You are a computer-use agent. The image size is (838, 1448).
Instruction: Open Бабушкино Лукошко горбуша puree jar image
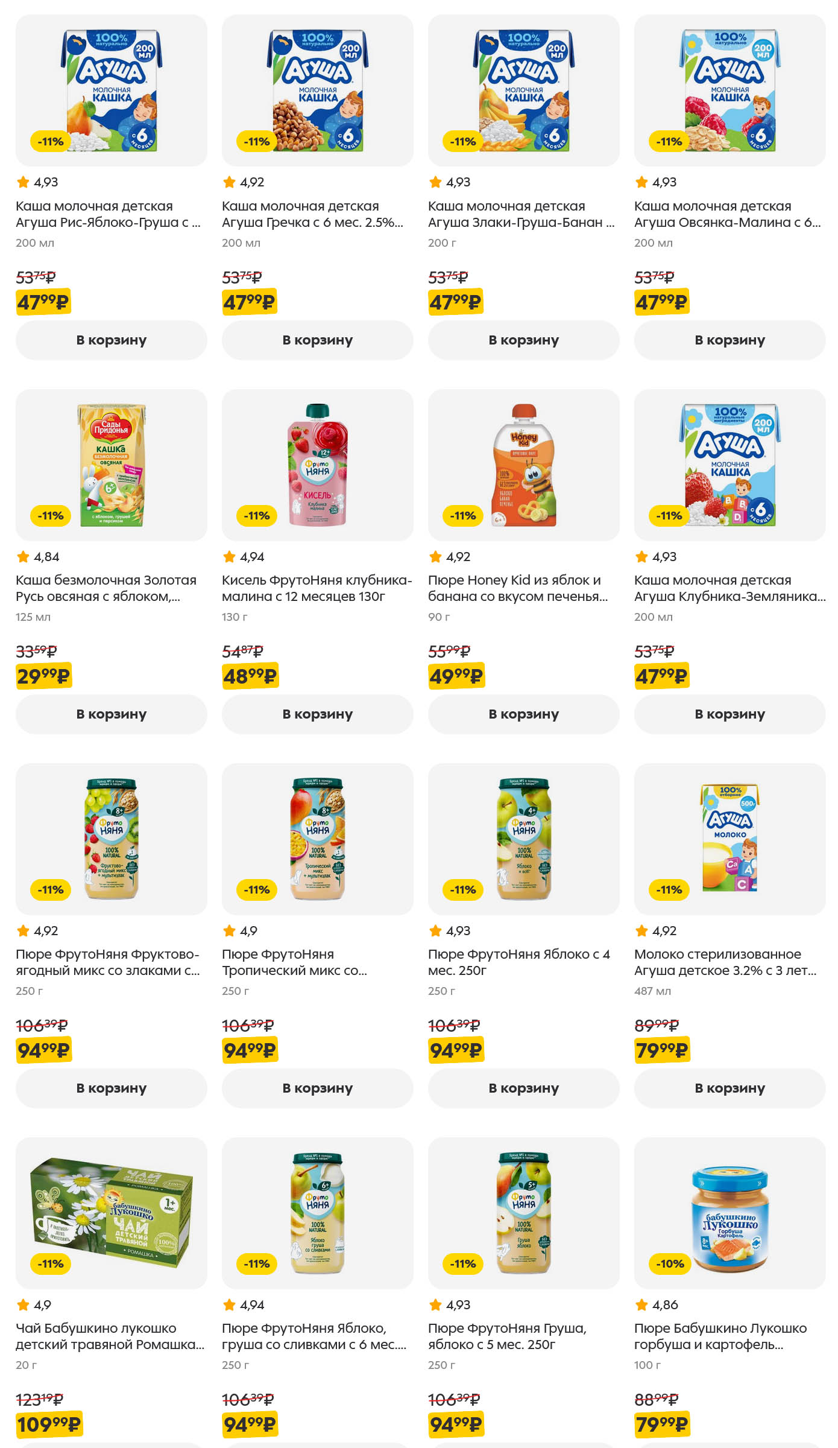(x=730, y=1213)
